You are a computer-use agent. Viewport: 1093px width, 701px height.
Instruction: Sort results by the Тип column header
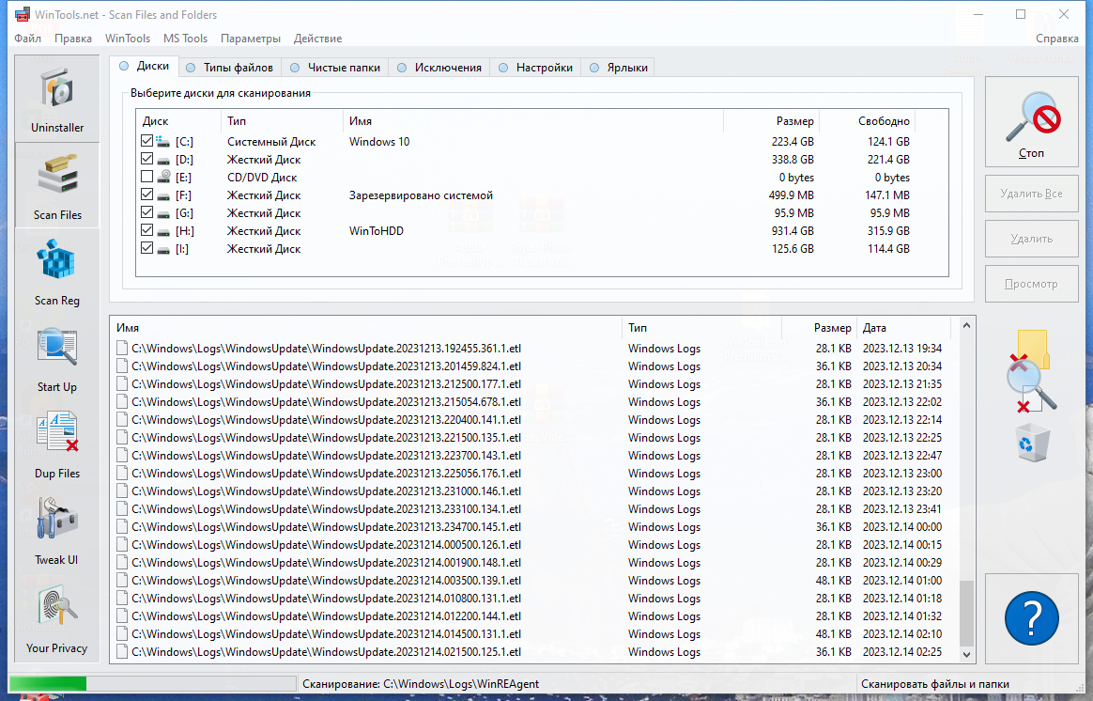pos(702,328)
